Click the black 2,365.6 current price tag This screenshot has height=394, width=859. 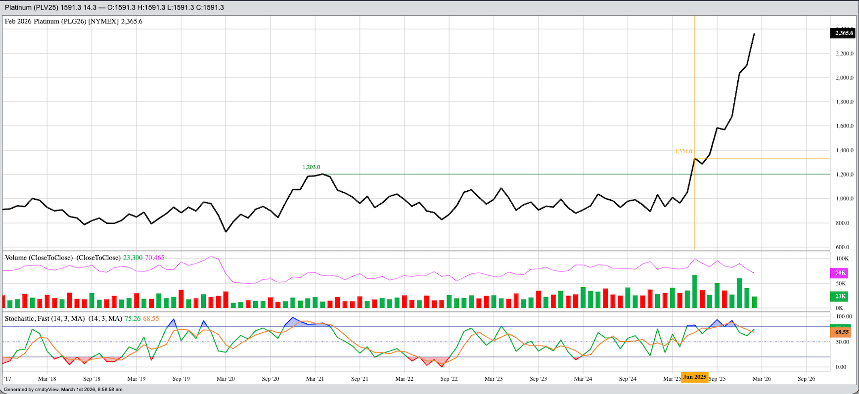point(844,33)
